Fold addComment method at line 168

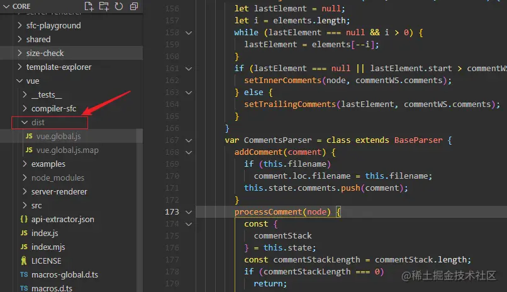pyautogui.click(x=189, y=152)
